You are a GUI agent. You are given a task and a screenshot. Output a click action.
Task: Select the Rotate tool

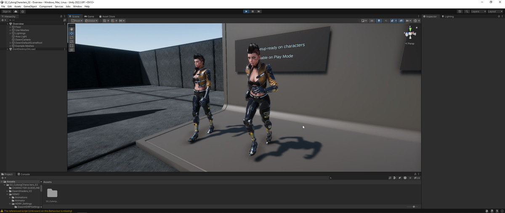[72, 37]
